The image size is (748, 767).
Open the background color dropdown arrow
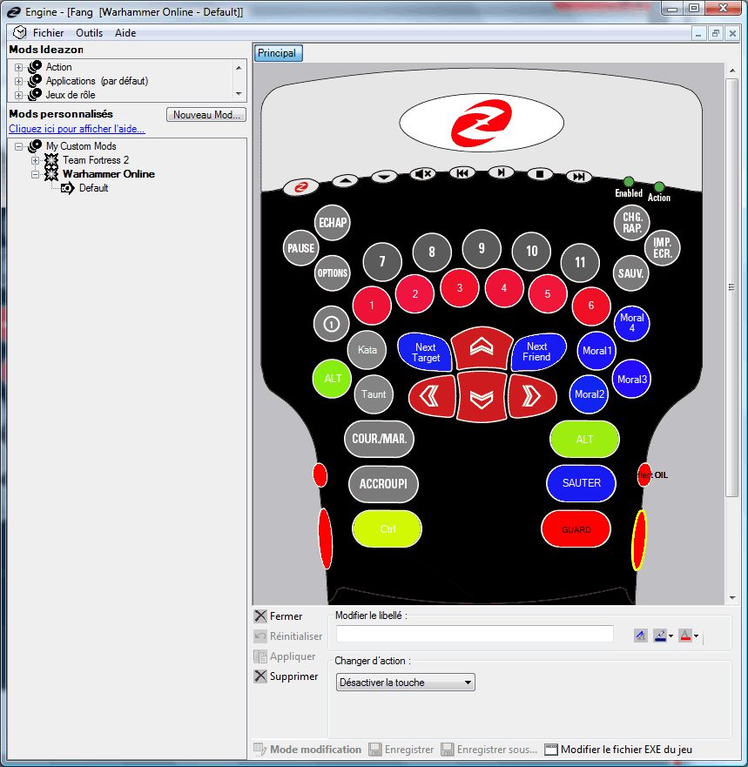(671, 636)
